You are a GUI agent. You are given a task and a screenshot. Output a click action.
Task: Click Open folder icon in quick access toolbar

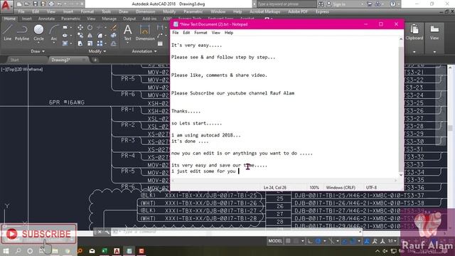(x=27, y=4)
